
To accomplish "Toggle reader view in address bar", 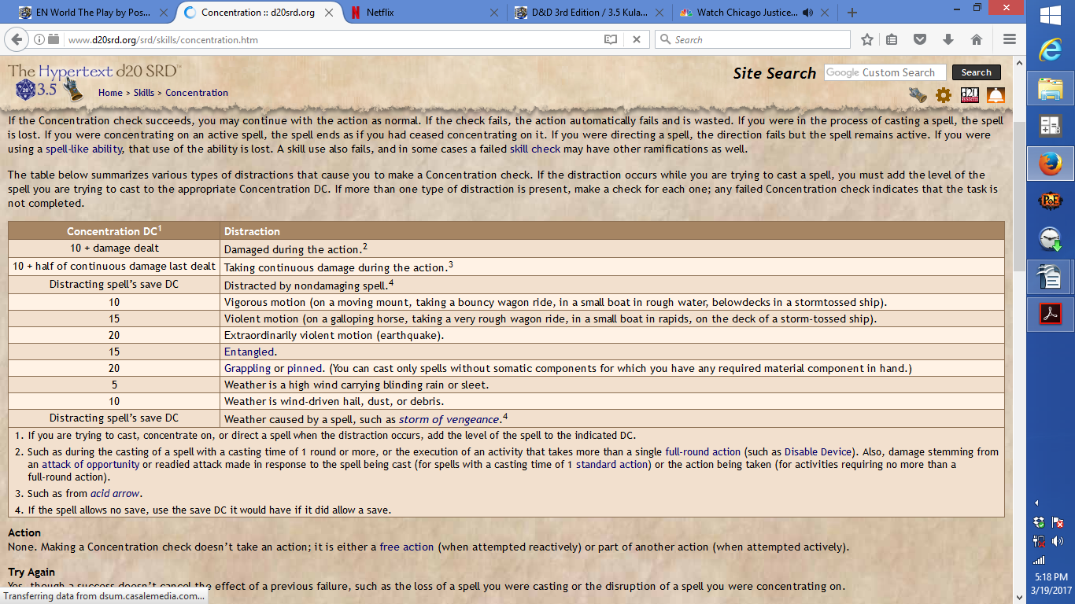I will click(x=611, y=39).
